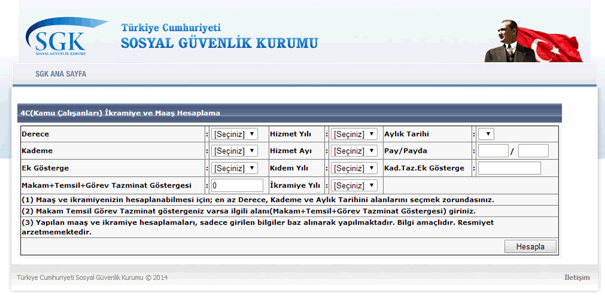Expand the Kıdem Yılı dropdown
This screenshot has width=605, height=299.
point(354,168)
